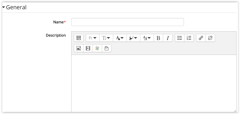
Task: Click the colorful sunburst plugin icon
Action: (x=97, y=48)
